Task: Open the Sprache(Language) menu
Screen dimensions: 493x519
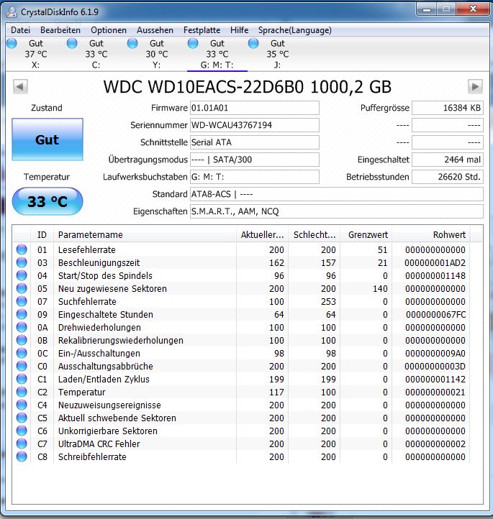Action: (295, 30)
